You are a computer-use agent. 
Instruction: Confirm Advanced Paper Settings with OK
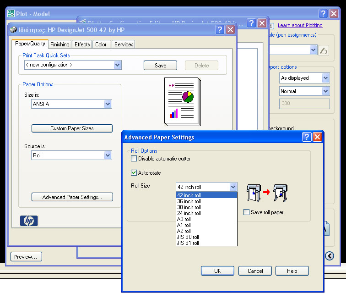[217, 271]
